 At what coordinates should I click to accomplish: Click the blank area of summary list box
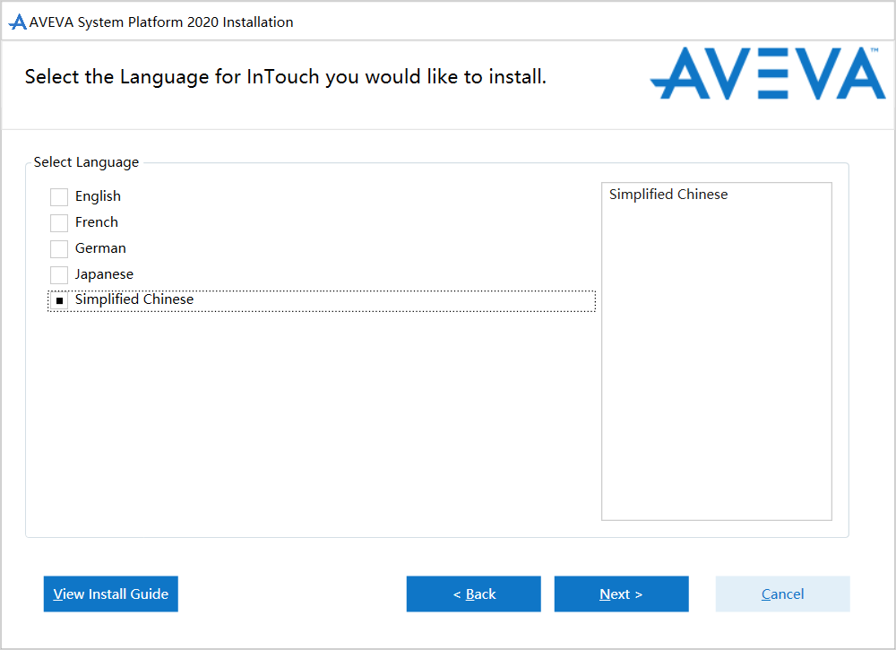point(717,377)
